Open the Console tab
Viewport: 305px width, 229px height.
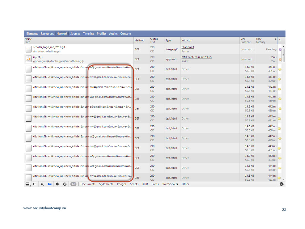coord(125,33)
